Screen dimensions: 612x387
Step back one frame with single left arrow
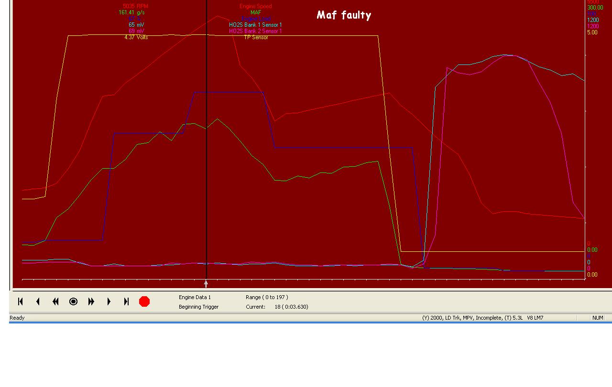(x=38, y=301)
